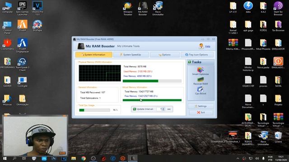Open the volume control in system tray

click(257, 158)
